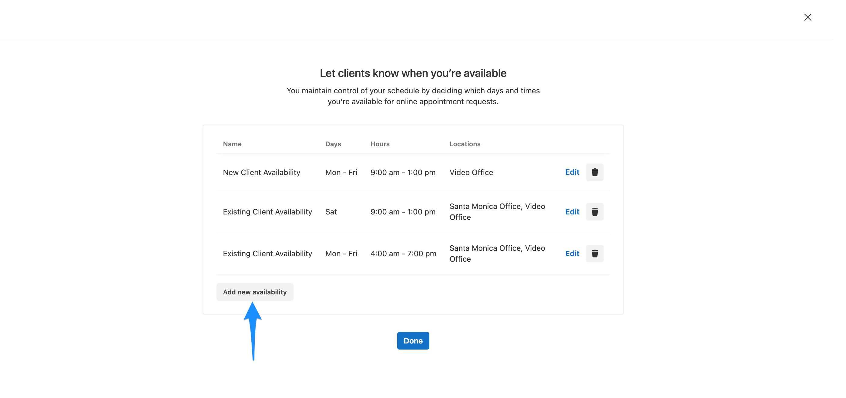Open editing for the 4:00 am - 7:00 pm schedule
Viewport: 846px width, 398px height.
[572, 253]
